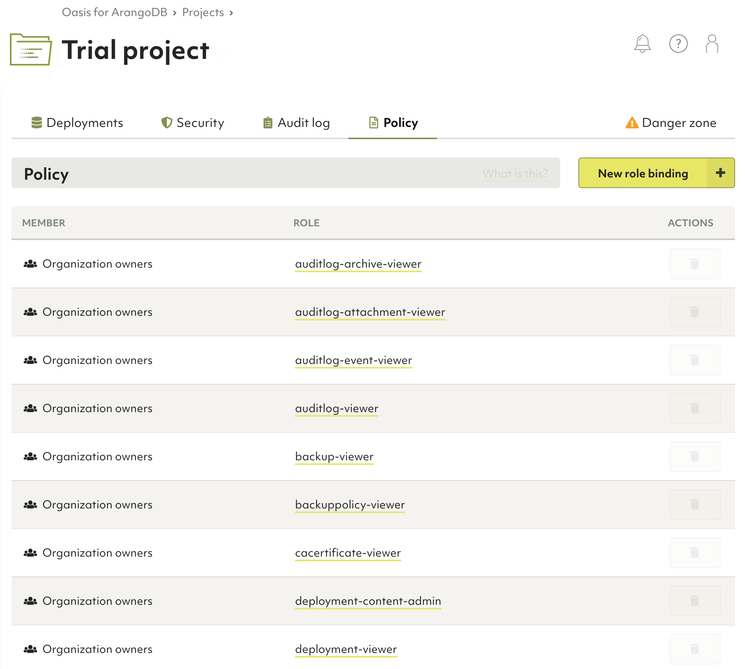Open the user account profile icon

(712, 44)
